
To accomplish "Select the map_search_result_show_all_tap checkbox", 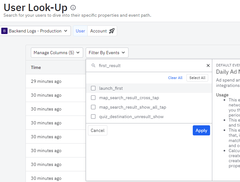I will tap(93, 107).
